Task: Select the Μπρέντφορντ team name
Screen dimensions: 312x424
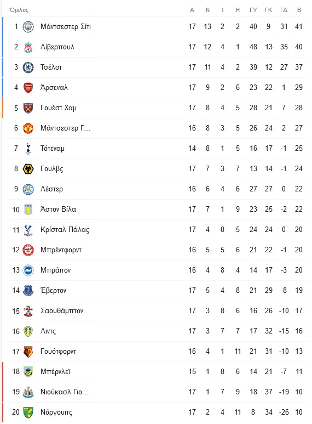Action: pyautogui.click(x=61, y=250)
